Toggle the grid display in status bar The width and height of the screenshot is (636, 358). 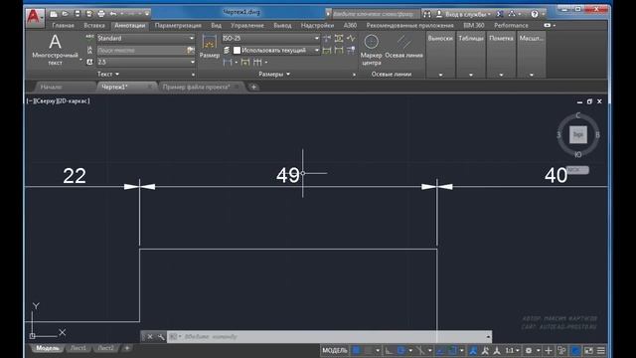356,350
